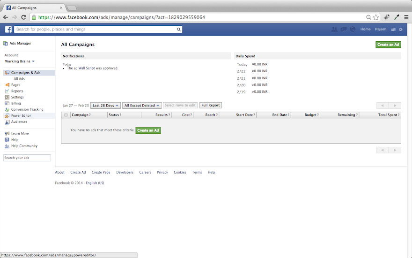412x258 pixels.
Task: Open All Ads in sidebar
Action: (x=19, y=79)
